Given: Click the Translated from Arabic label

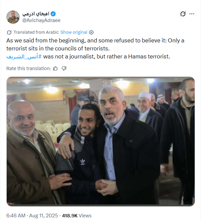Looking at the screenshot, I should tap(36, 32).
